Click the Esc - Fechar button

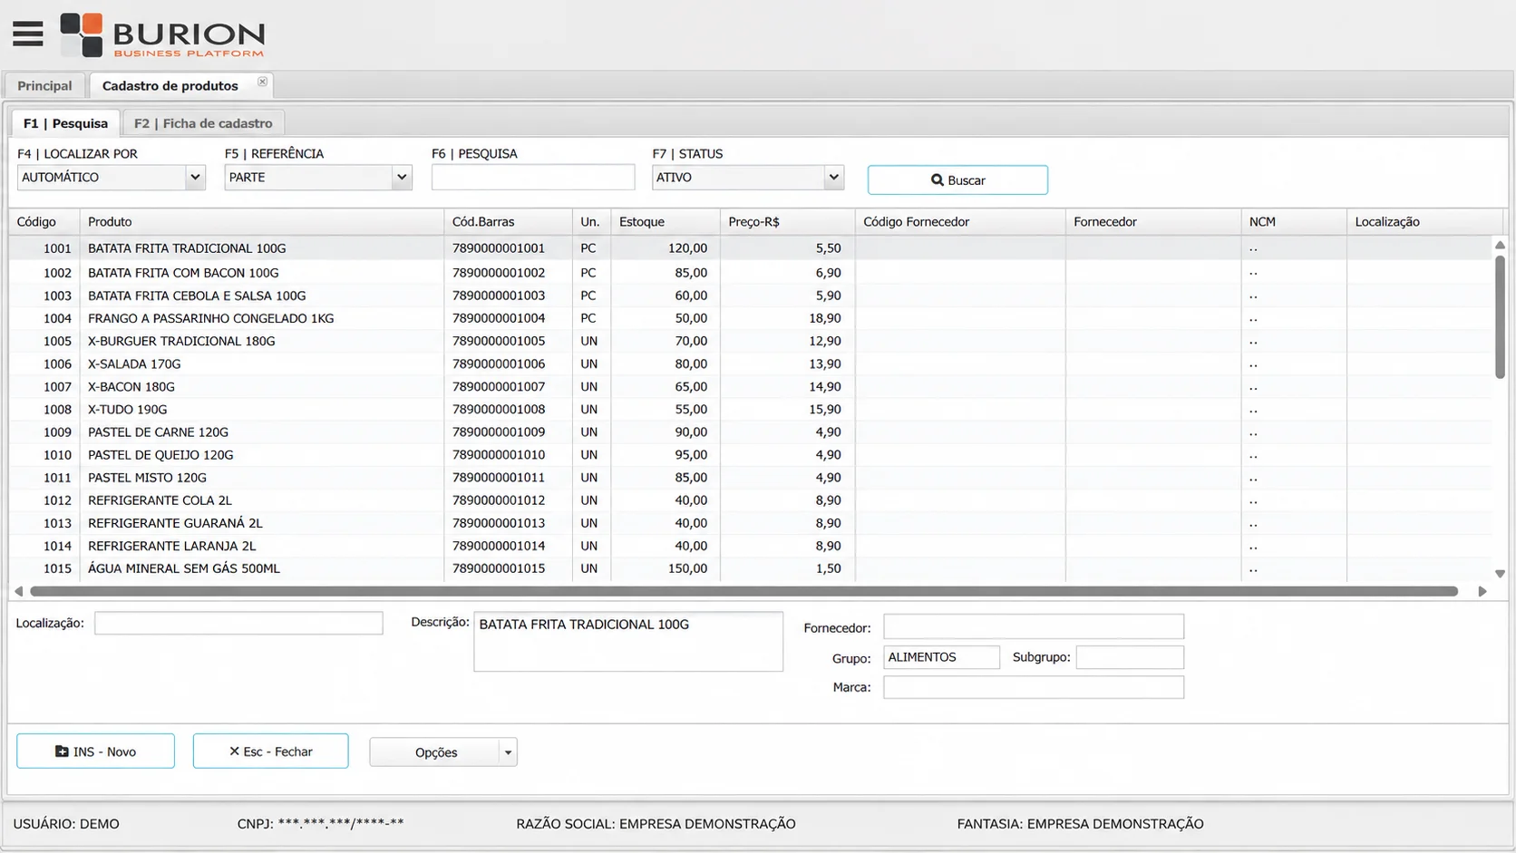[270, 751]
